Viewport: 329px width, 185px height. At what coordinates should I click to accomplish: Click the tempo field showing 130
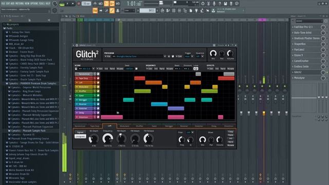pos(86,4)
